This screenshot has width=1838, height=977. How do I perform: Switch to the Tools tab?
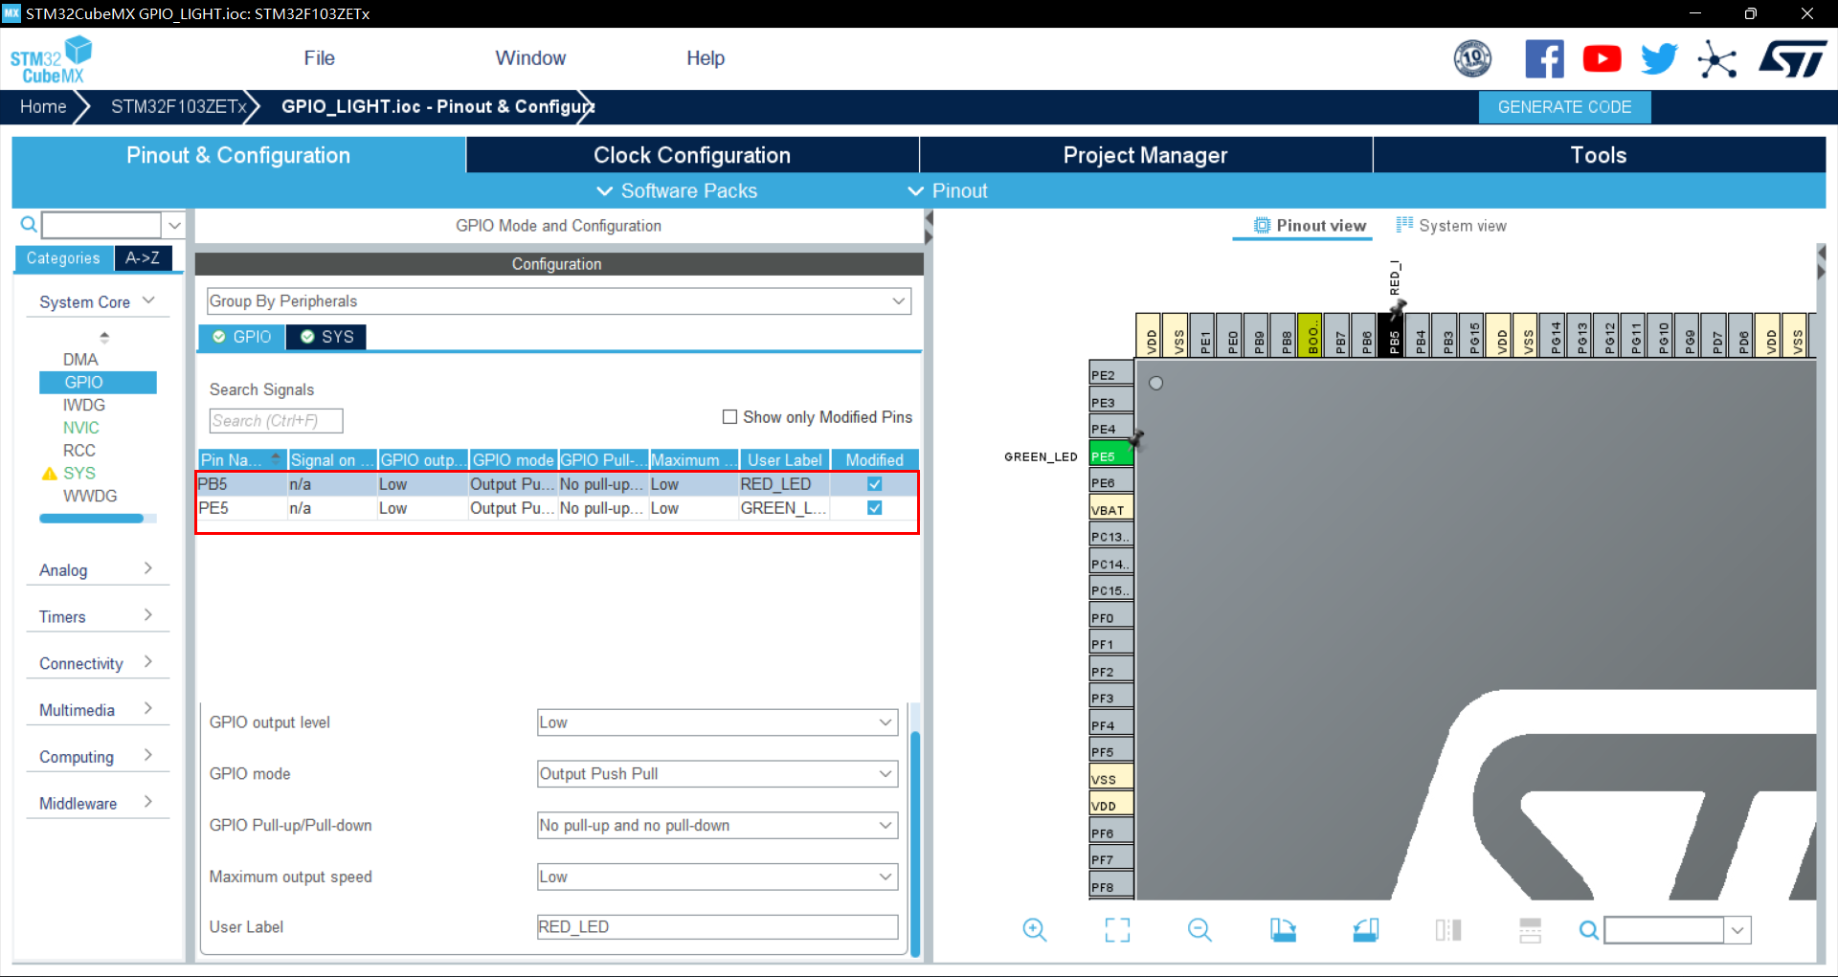click(x=1599, y=155)
